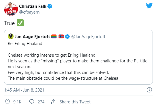156x106 pixels.
Task: Click the 274 replies count
Action: pos(41,102)
